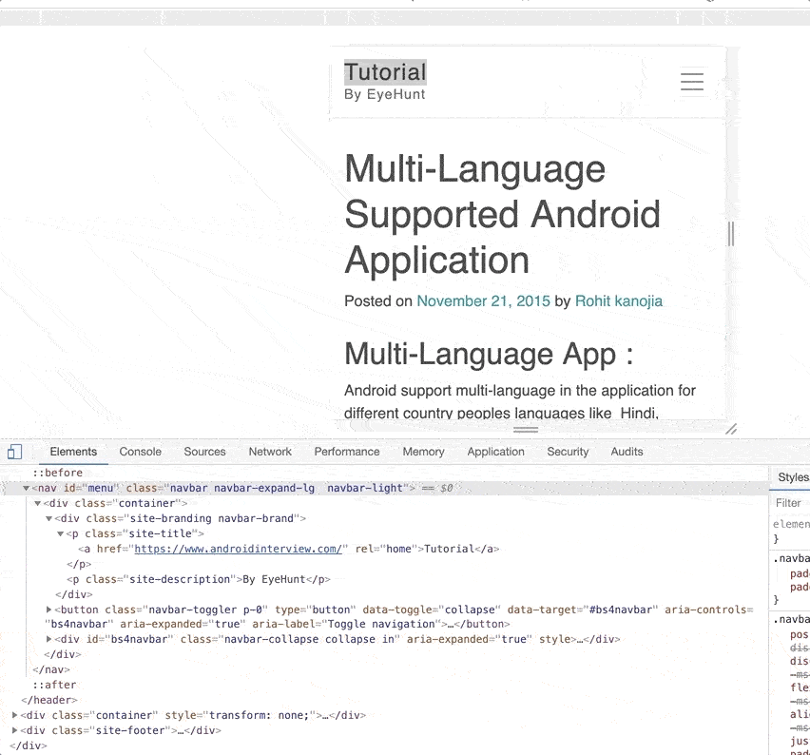
Task: Click the corner viewport resize handle
Action: pos(731,430)
